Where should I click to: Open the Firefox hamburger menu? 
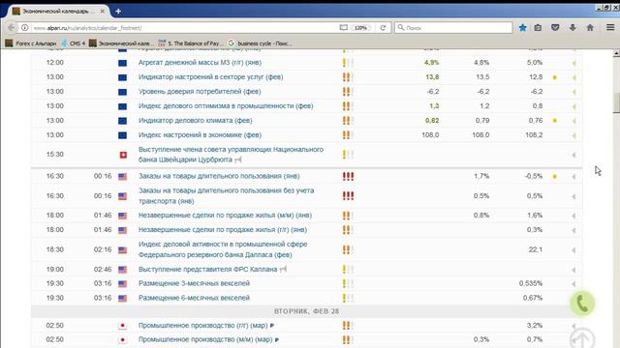610,27
